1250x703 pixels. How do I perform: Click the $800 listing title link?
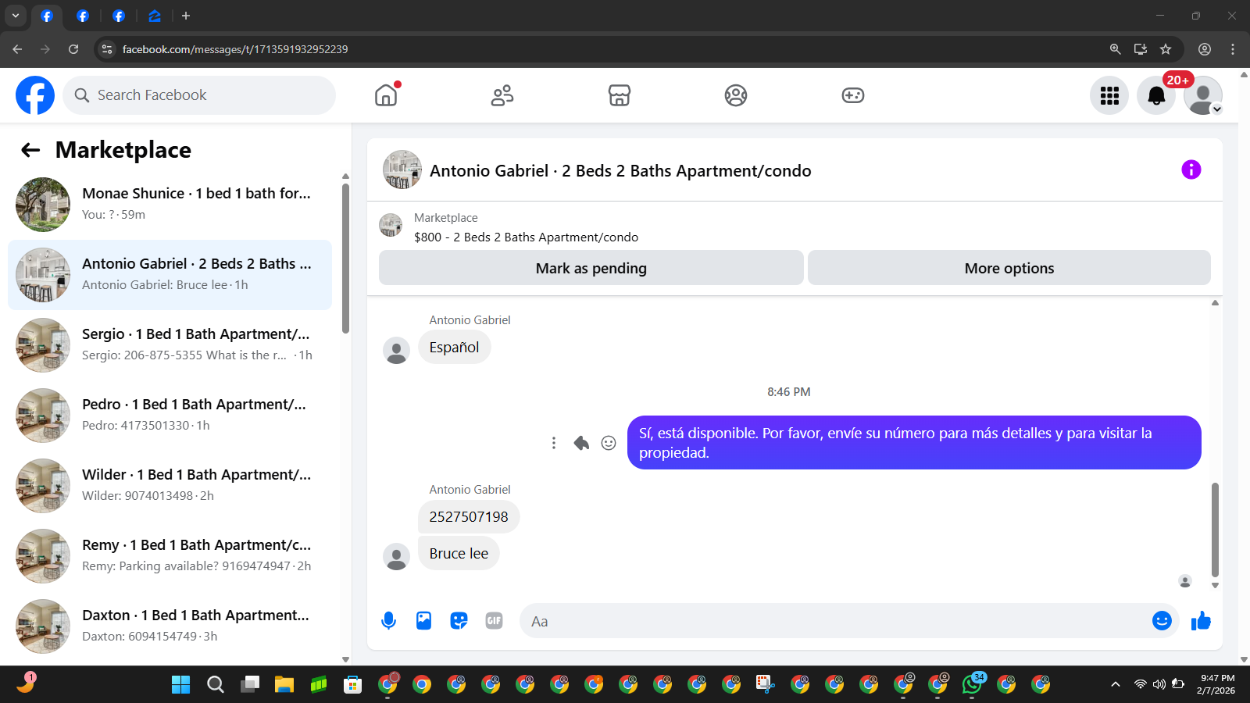pyautogui.click(x=526, y=237)
